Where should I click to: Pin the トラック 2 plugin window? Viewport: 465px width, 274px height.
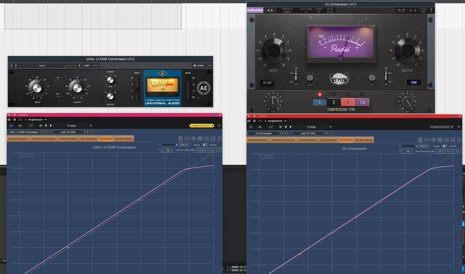(214, 115)
